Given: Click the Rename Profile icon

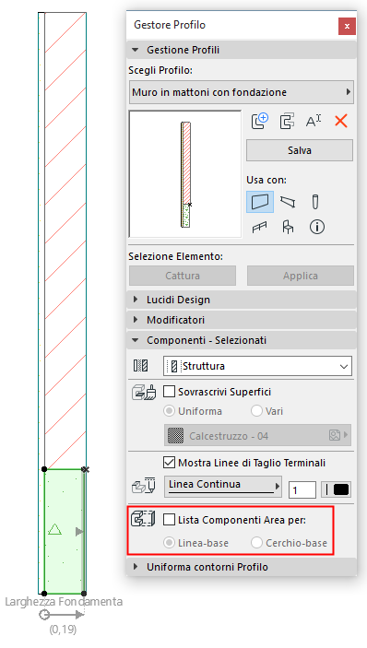Looking at the screenshot, I should tap(314, 121).
